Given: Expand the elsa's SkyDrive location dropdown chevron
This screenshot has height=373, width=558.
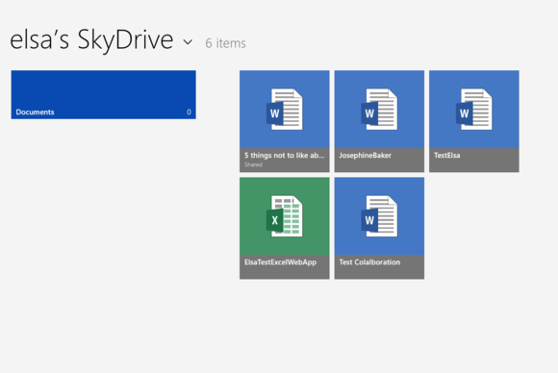Looking at the screenshot, I should click(x=188, y=42).
